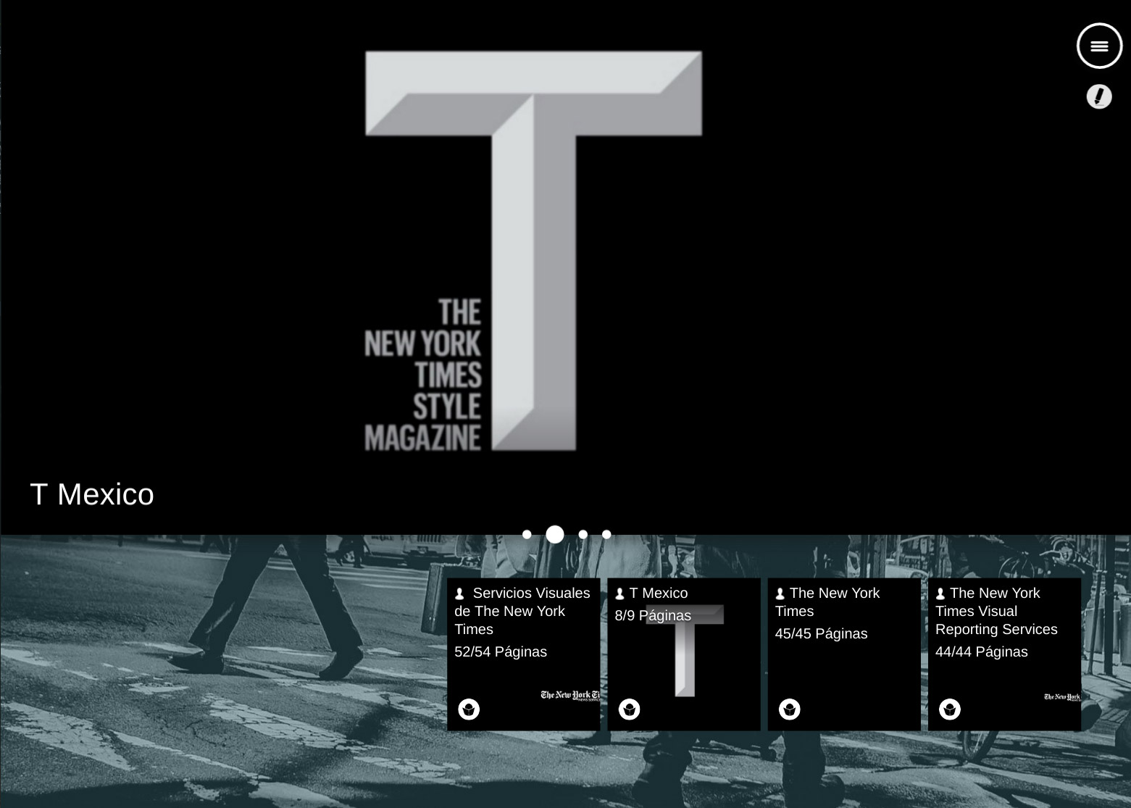
Task: Click Servicios Visuales de The New York Times title
Action: point(522,611)
